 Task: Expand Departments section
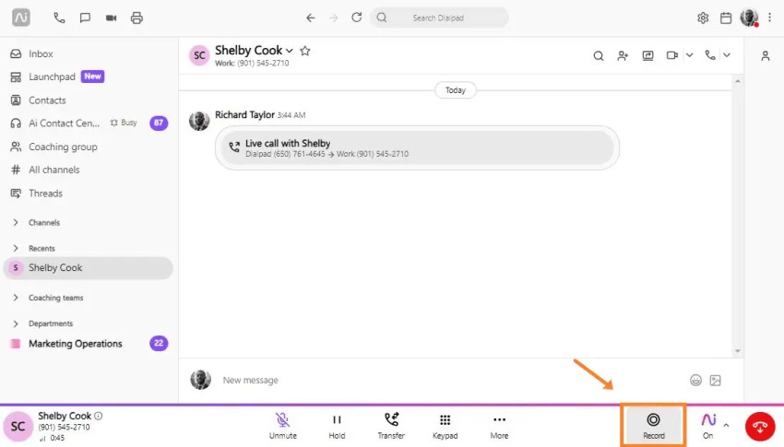[16, 323]
